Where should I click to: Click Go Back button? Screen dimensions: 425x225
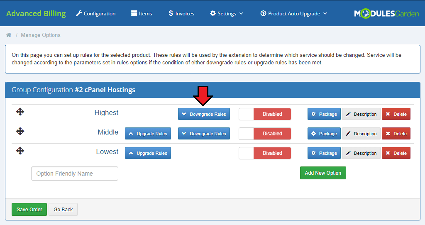[x=63, y=210]
